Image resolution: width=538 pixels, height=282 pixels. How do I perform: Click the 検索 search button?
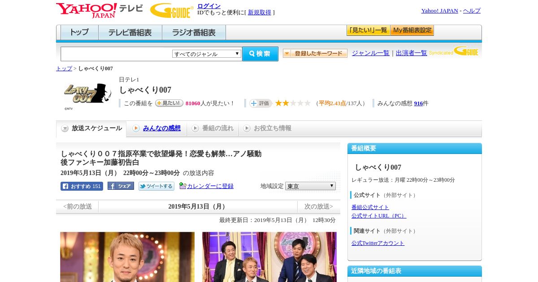point(260,54)
